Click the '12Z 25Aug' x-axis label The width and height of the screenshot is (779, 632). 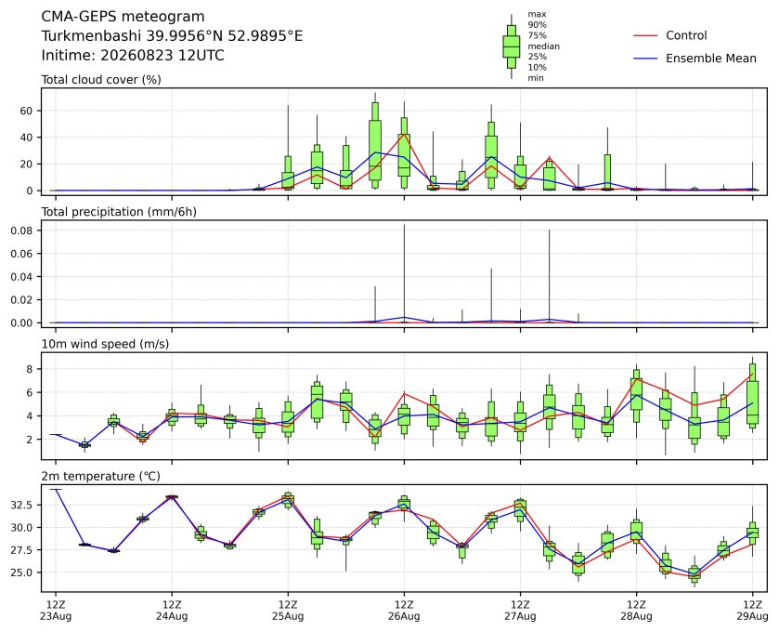pyautogui.click(x=288, y=611)
